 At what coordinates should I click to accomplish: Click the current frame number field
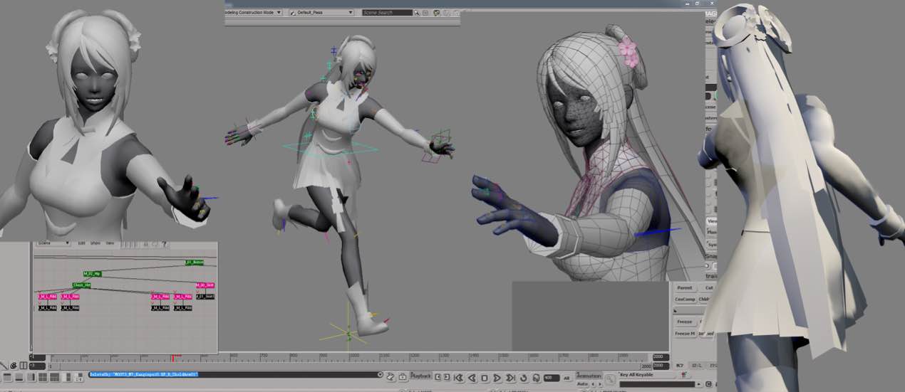552,378
